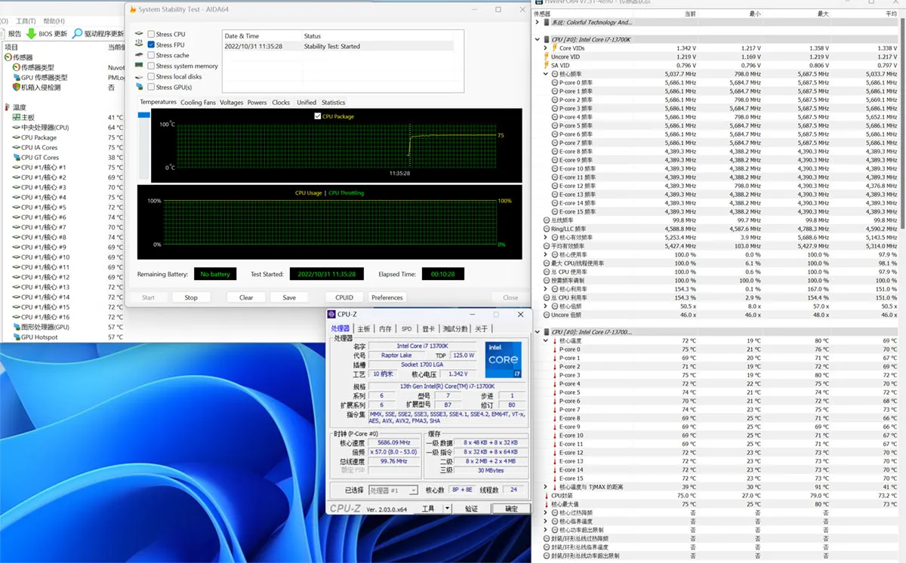Click the disk icon beside Stress local disks

140,76
